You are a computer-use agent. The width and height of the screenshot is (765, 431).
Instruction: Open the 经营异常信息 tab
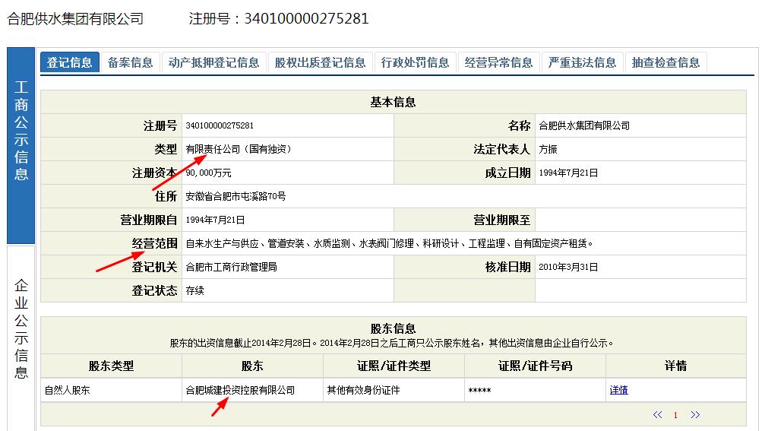(x=498, y=62)
